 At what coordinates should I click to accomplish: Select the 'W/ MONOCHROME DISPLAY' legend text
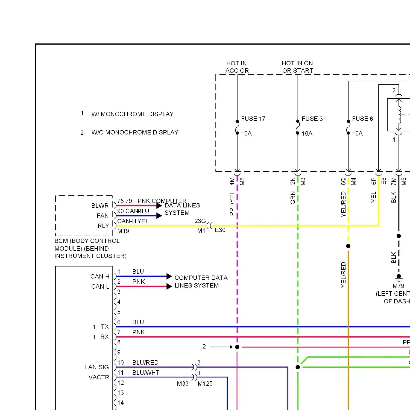pyautogui.click(x=133, y=114)
